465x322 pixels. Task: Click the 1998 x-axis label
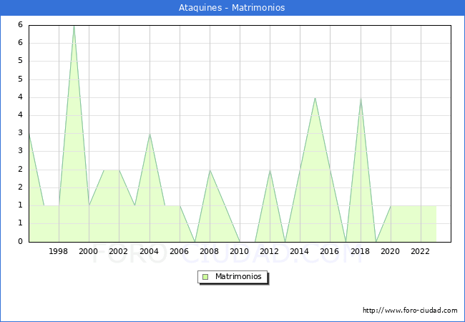click(59, 251)
